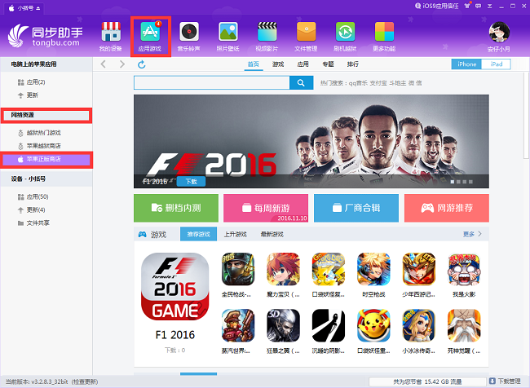530x388 pixels.
Task: Open 音乐铃声 music ringtones icon
Action: 189,37
